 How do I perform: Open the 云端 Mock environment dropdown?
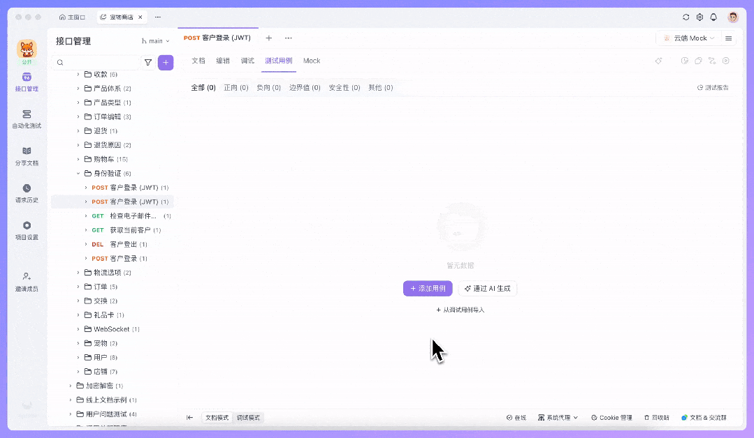[x=689, y=38]
